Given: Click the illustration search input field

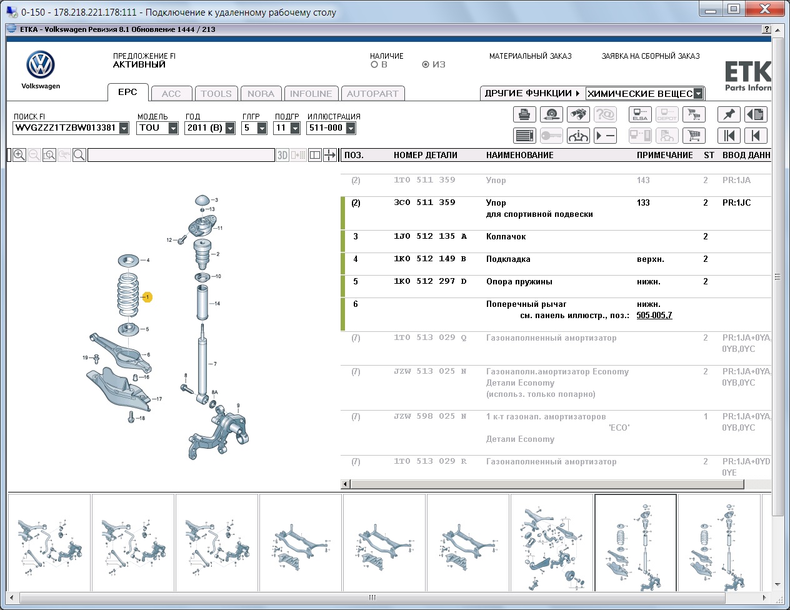Looking at the screenshot, I should (181, 155).
